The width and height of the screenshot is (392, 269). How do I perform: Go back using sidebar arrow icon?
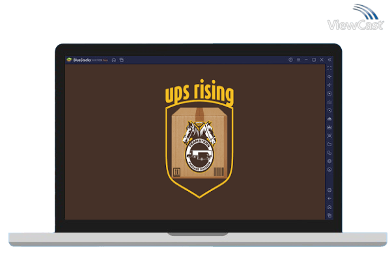pos(329,199)
